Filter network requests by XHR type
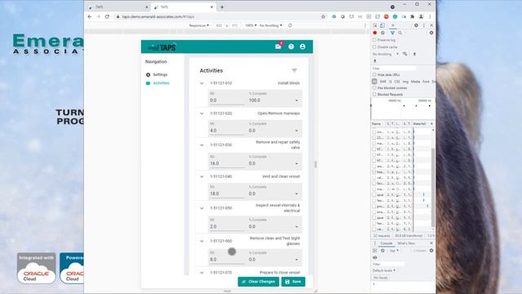This screenshot has width=522, height=294. tap(383, 82)
